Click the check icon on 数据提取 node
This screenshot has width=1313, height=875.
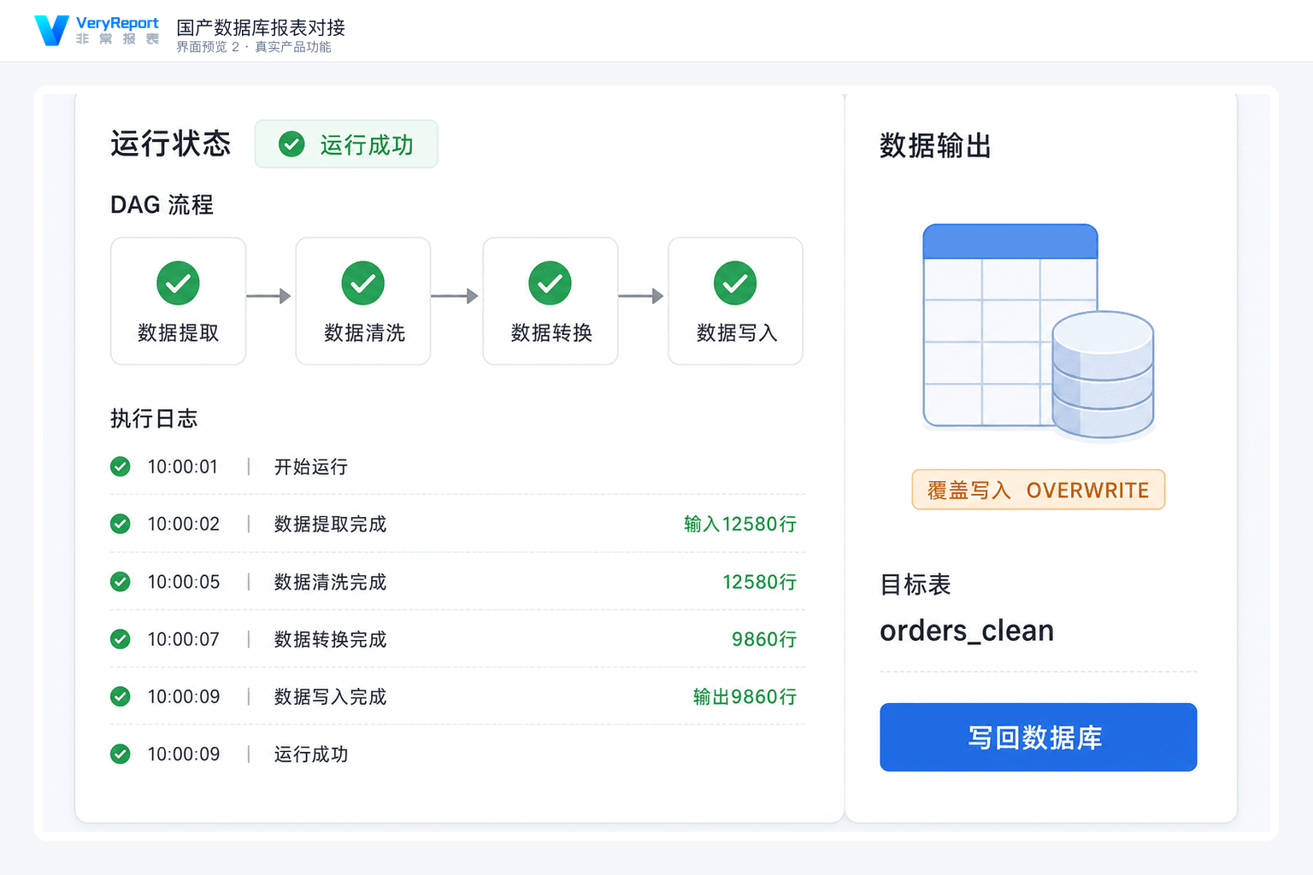tap(178, 283)
